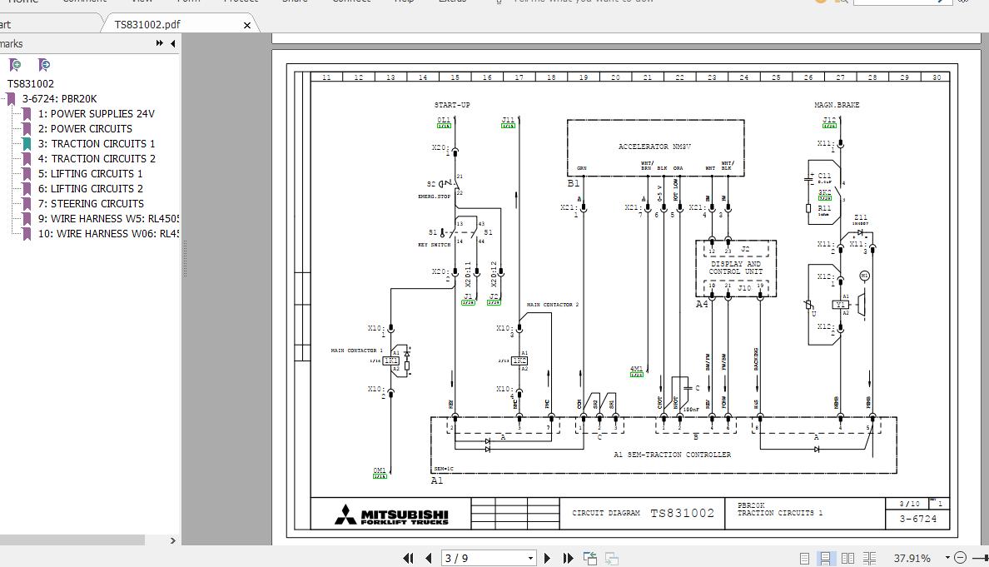Select continuous scrolling view mode
The image size is (989, 567).
[825, 558]
